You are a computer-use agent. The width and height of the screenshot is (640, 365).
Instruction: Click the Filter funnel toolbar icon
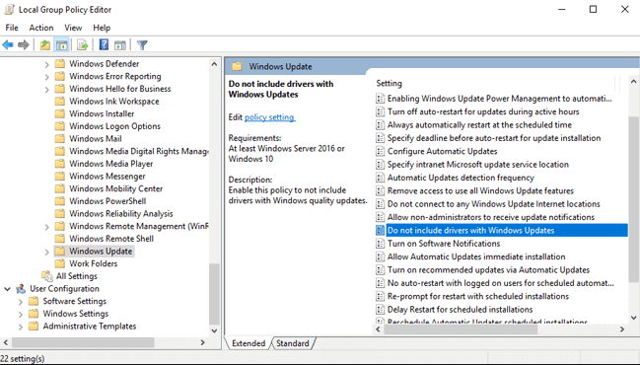(x=142, y=45)
